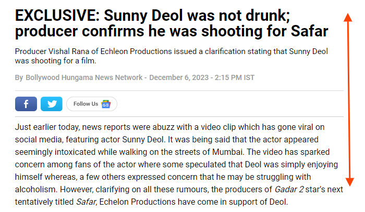Screen dimensions: 365x212
Task: Click the lower arrowhead of the red arrow
Action: point(349,182)
